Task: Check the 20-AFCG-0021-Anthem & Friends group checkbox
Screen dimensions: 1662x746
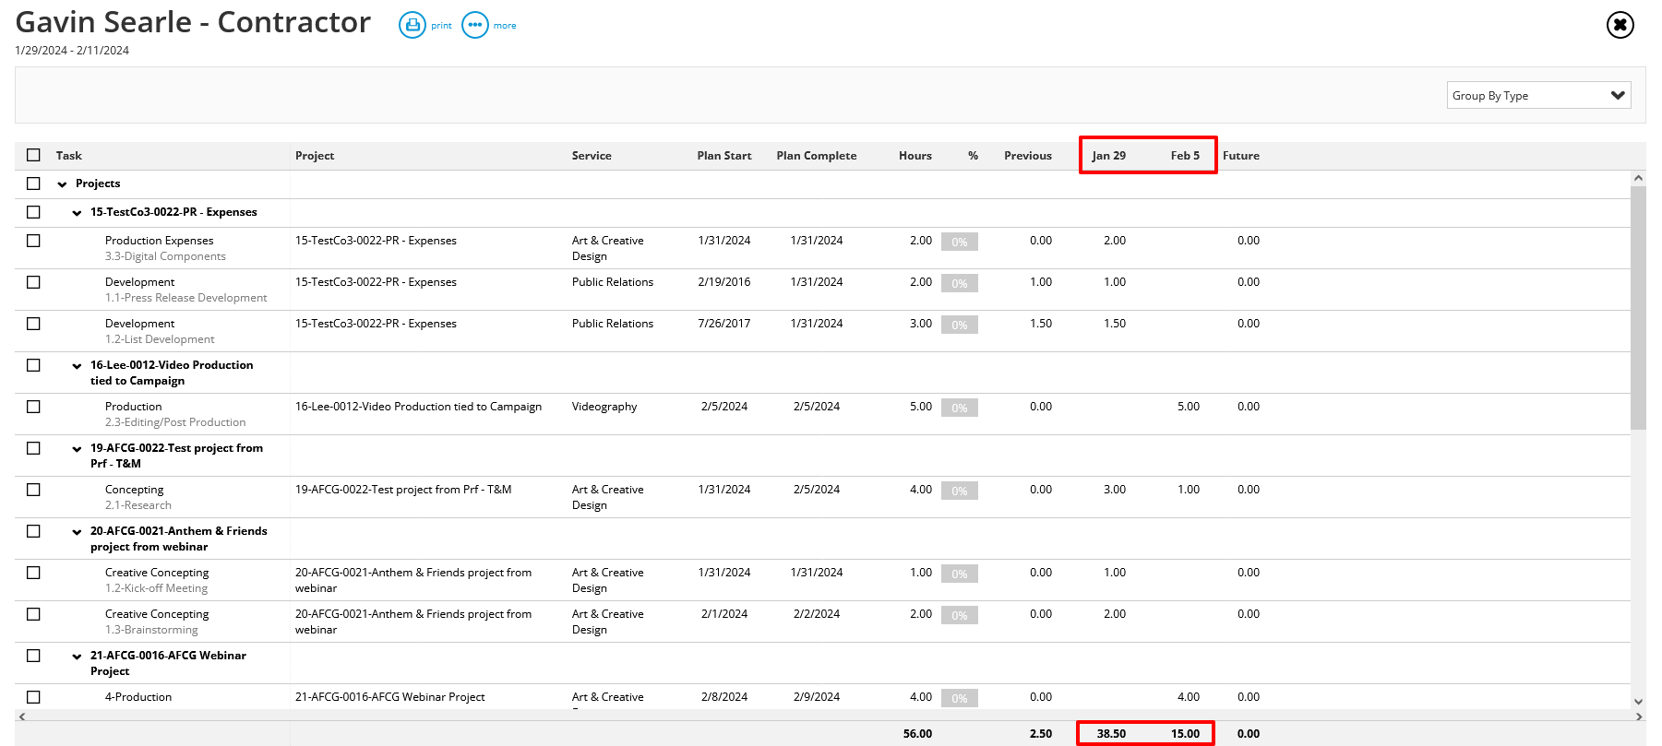Action: 34,531
